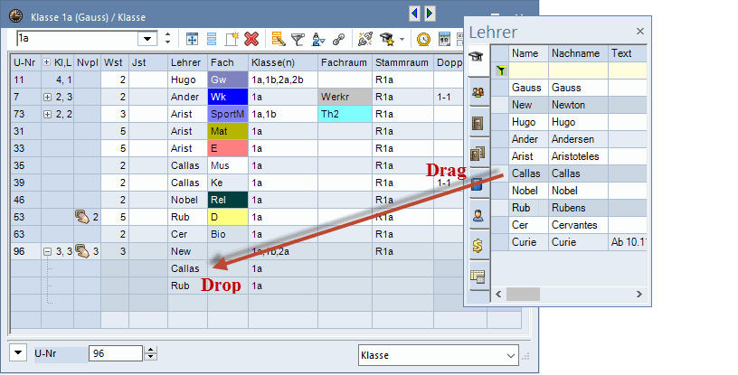
Task: Click the U-Nr column header
Action: click(26, 62)
